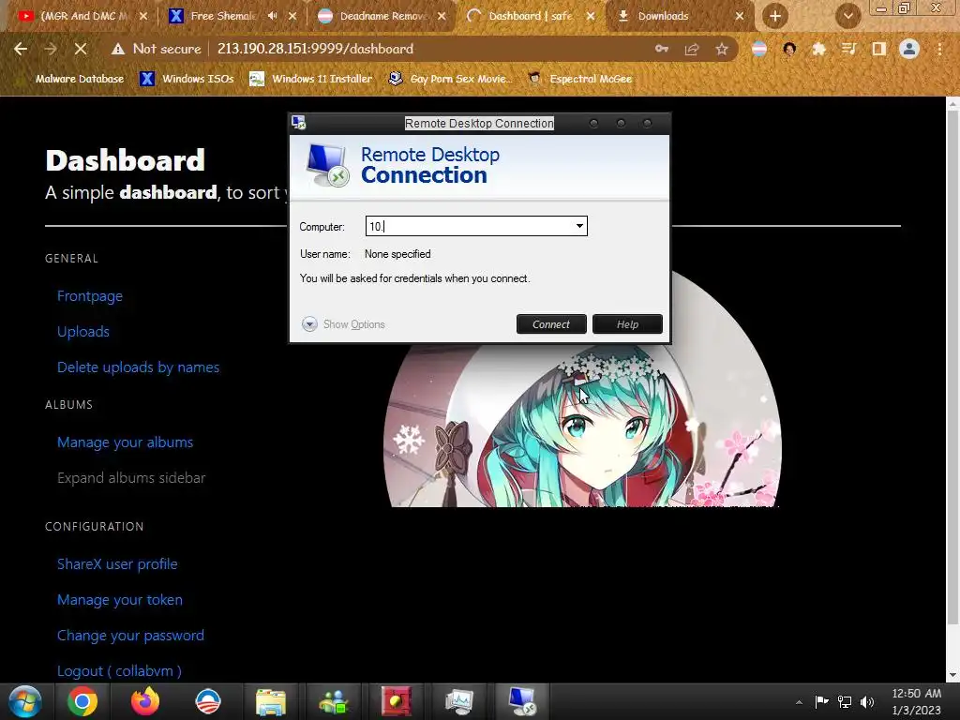The image size is (960, 720).
Task: Open ShareX user profile link
Action: pyautogui.click(x=117, y=564)
